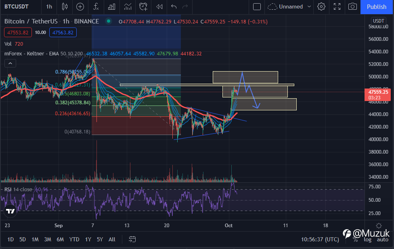394x249 pixels.
Task: Set range to 3M
Action: pyautogui.click(x=48, y=239)
